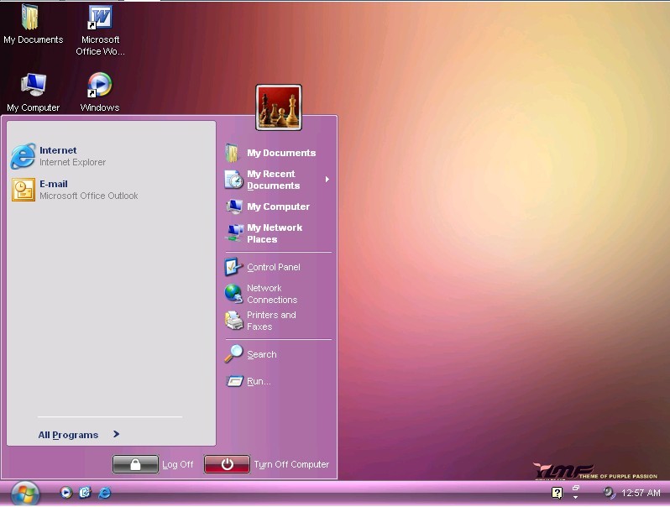Expand All Programs list
Viewport: 670px width, 507px height.
[x=79, y=434]
